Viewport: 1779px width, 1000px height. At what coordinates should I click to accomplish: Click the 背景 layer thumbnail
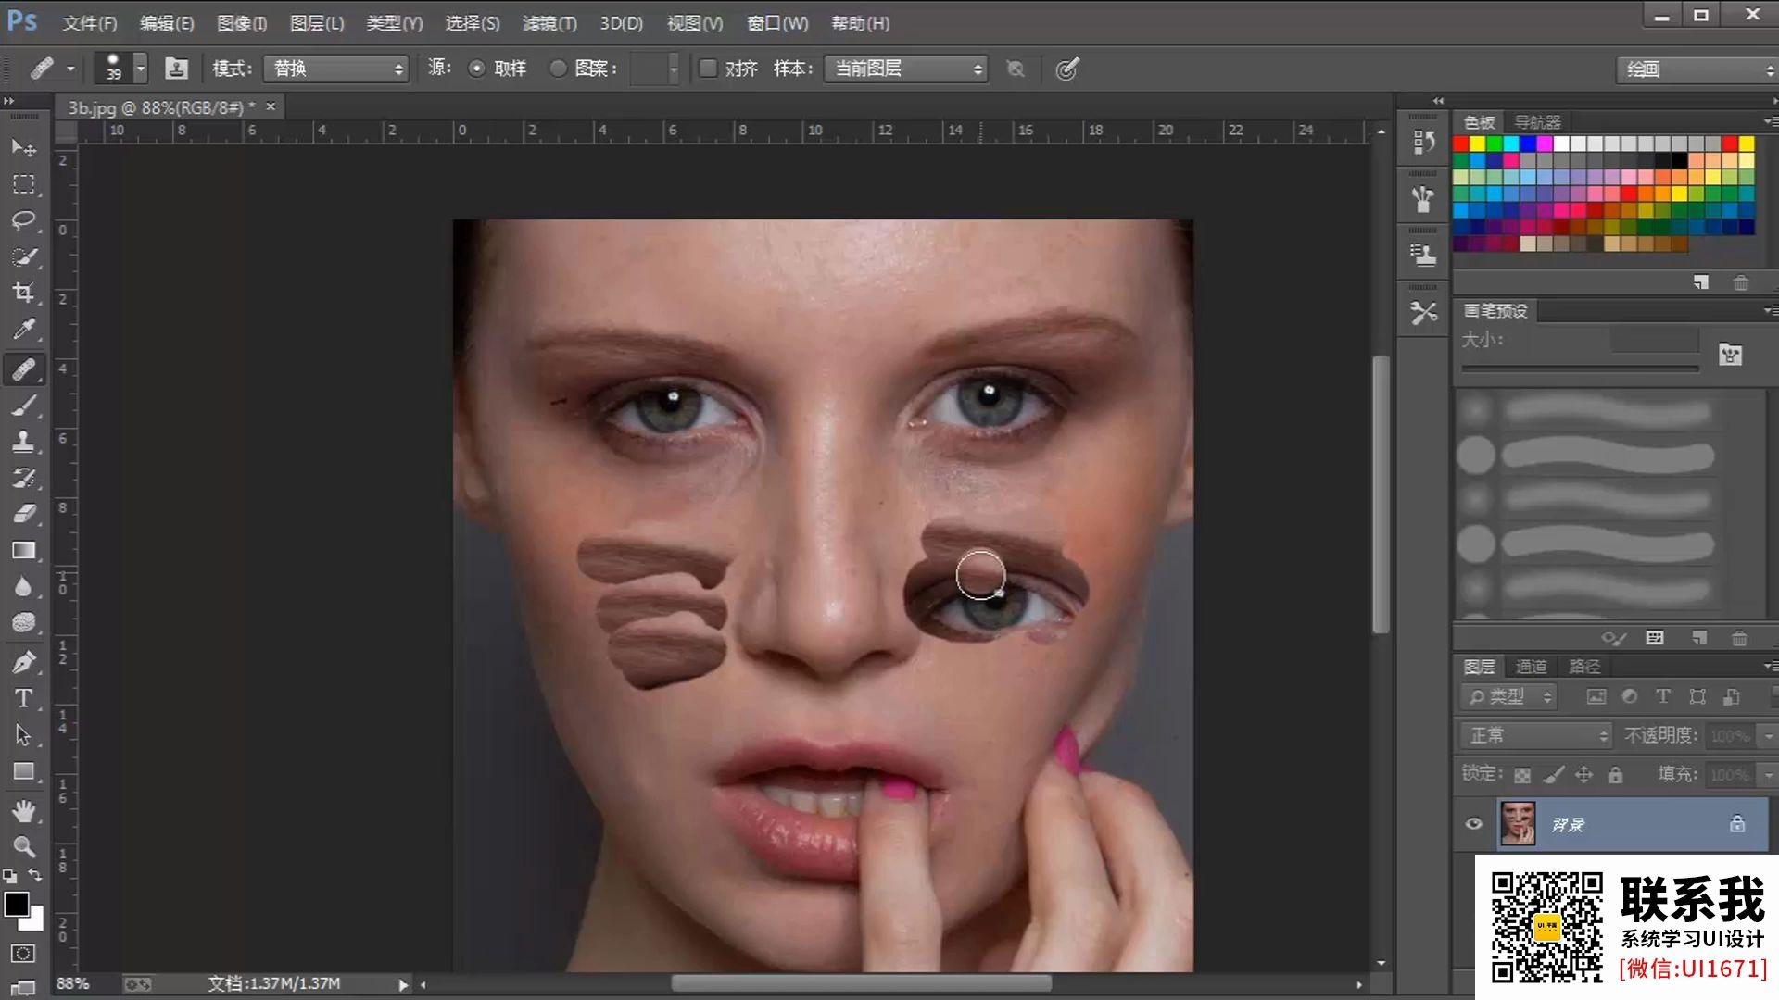[1518, 824]
